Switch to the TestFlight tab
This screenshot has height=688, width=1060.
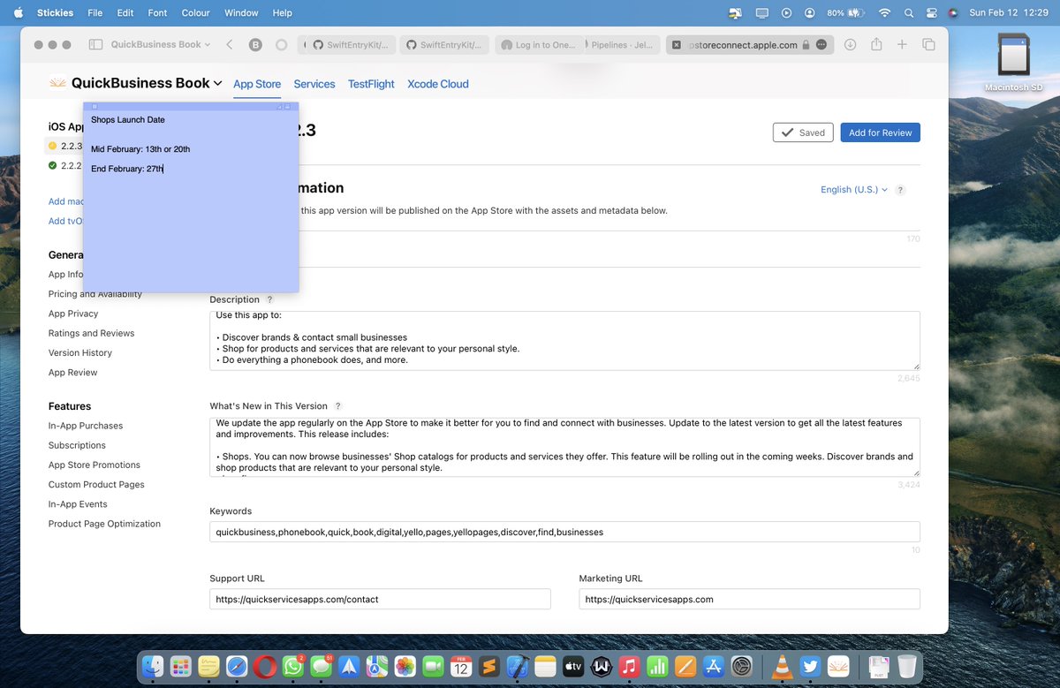371,84
